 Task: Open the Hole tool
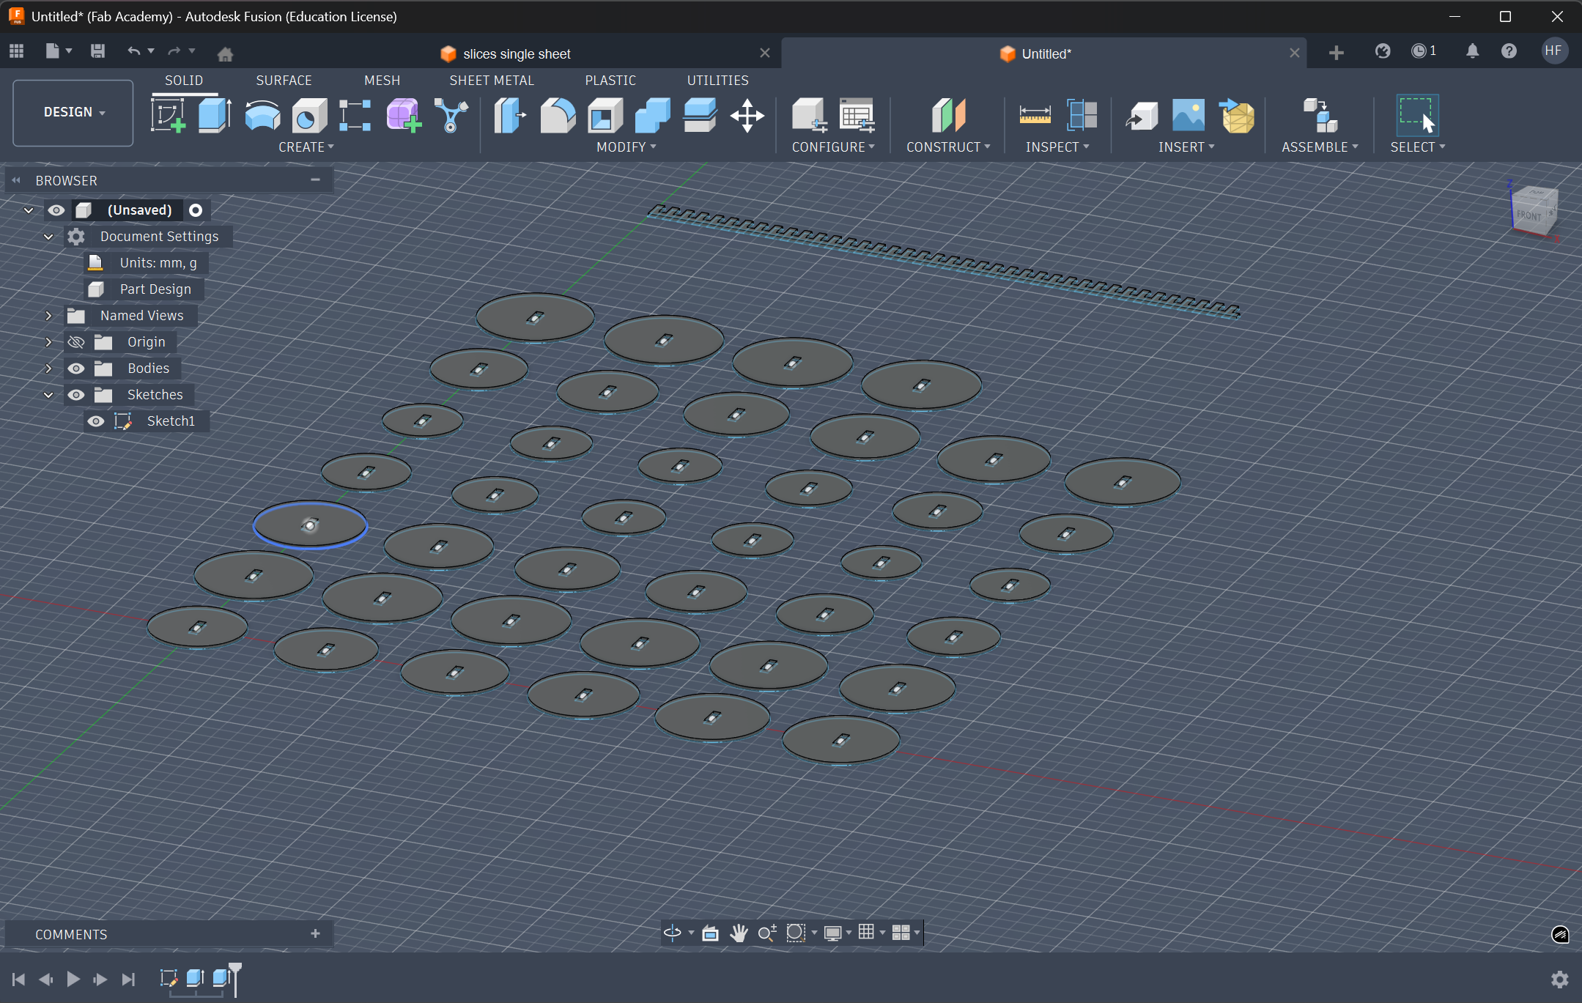point(308,115)
